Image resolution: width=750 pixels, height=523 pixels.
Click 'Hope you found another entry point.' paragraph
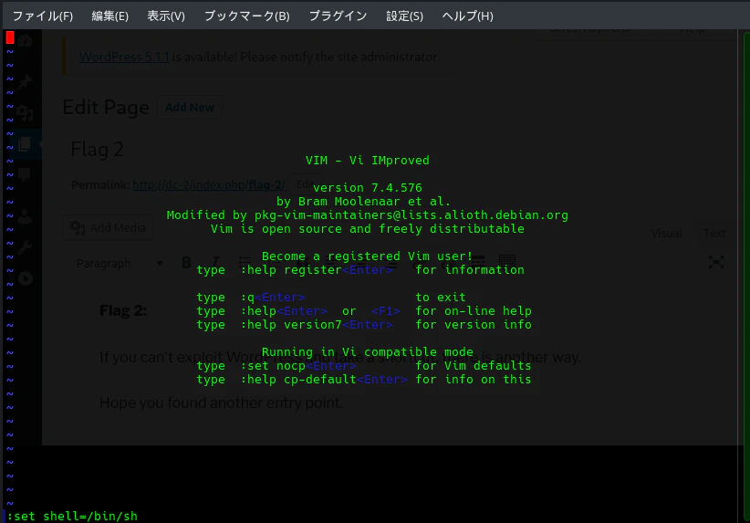221,403
